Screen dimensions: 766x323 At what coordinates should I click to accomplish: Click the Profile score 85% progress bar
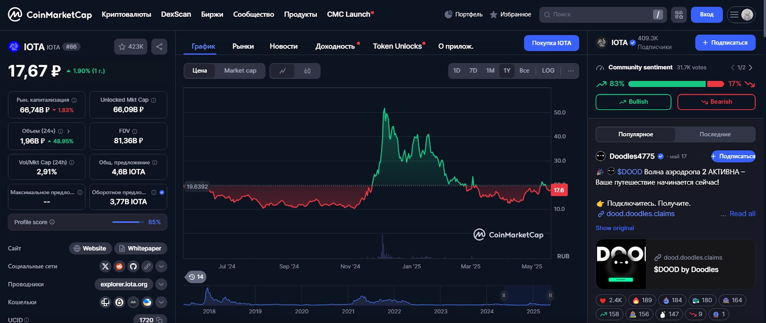tap(128, 222)
